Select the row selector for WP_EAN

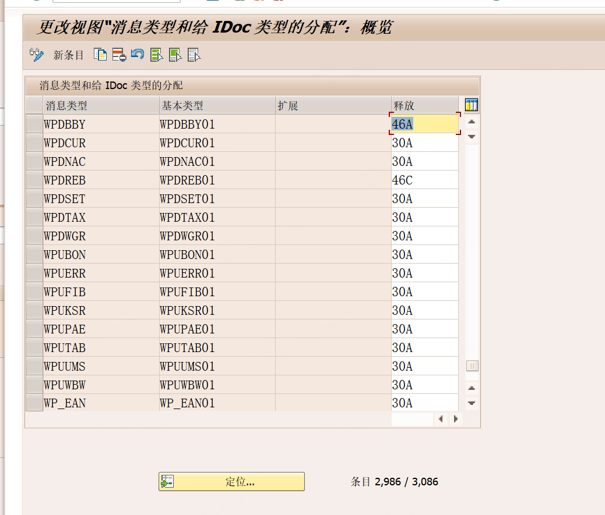click(33, 403)
